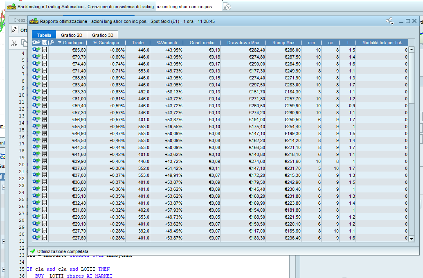This screenshot has width=423, height=278.
Task: Save the €79,70 optimization result via disk icon
Action: click(x=45, y=57)
